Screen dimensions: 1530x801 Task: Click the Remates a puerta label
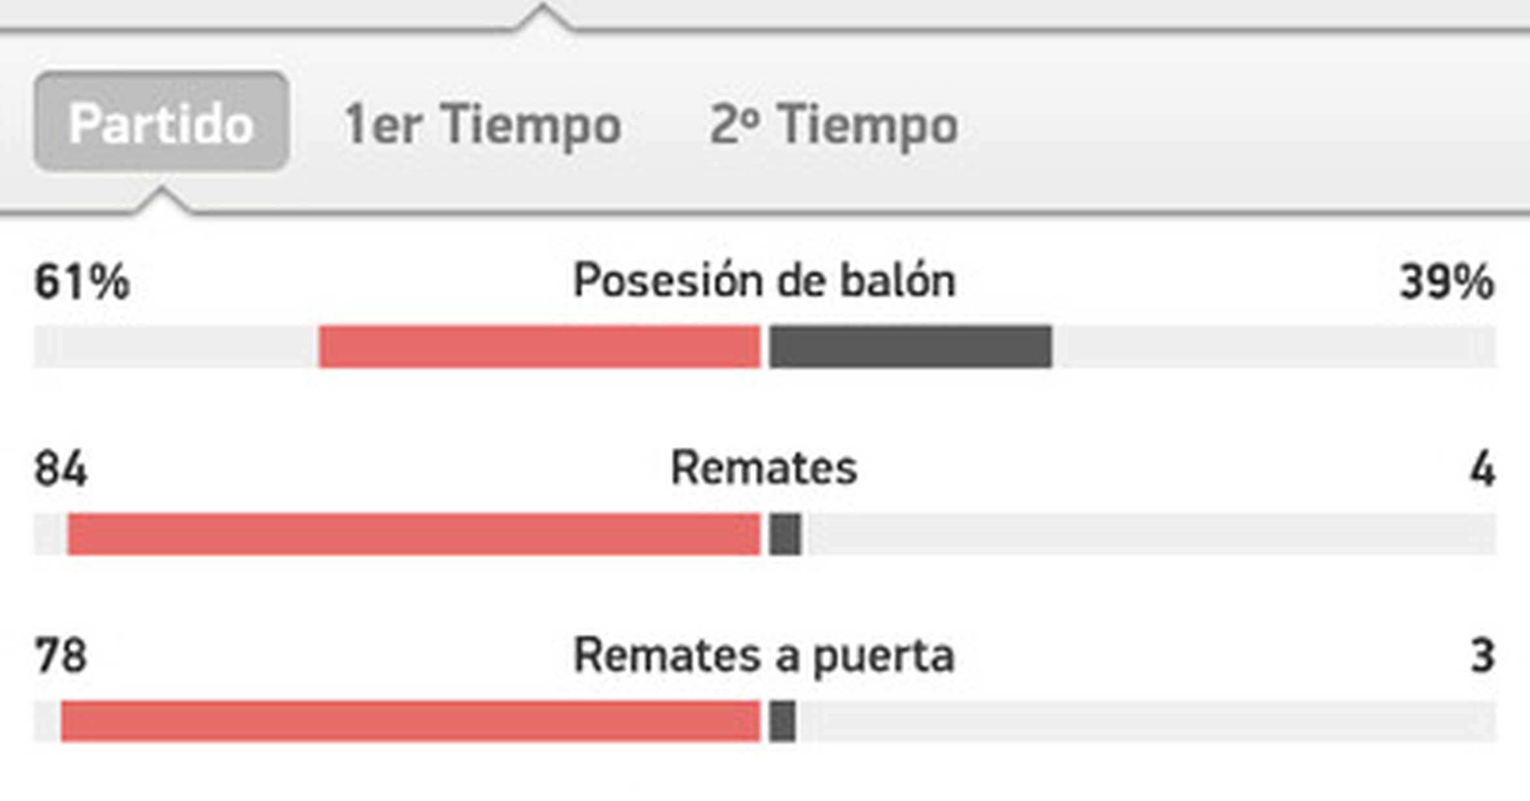[x=764, y=655]
